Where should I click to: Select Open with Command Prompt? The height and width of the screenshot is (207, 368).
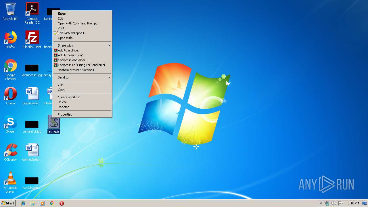pos(82,23)
